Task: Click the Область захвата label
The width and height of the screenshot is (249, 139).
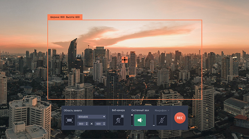Action: [x=73, y=110]
